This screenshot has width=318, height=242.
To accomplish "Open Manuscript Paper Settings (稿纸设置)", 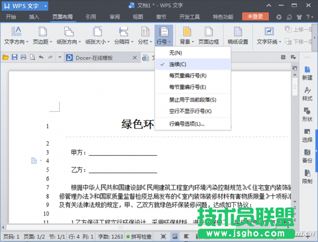I will coord(238,35).
